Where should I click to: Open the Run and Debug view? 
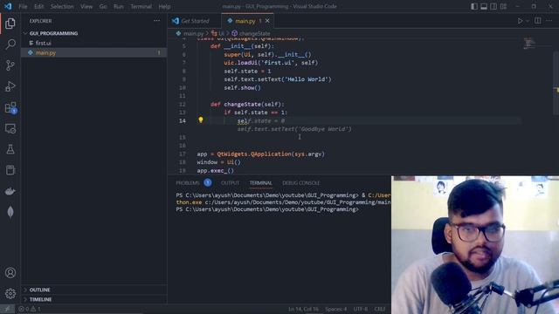(x=10, y=86)
